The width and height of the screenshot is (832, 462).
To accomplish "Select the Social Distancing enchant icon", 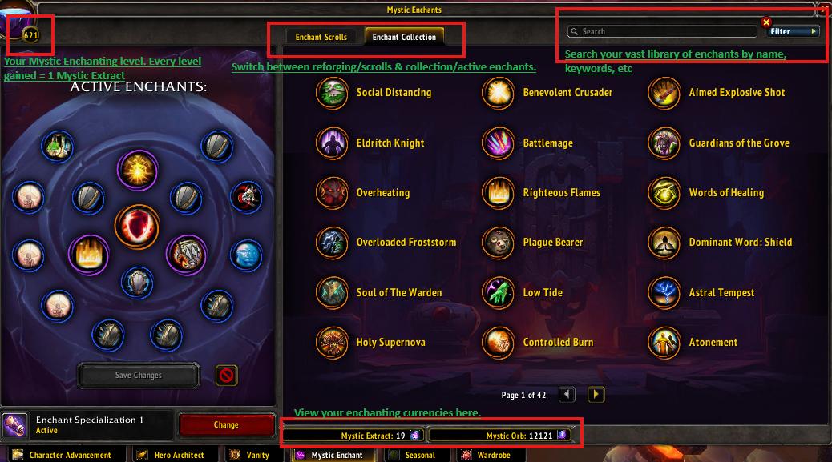I will [x=332, y=93].
